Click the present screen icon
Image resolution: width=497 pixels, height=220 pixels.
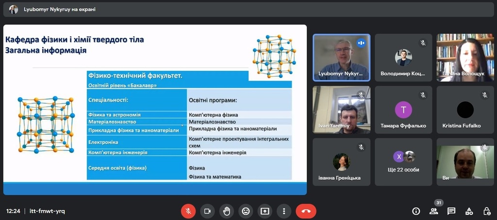[x=265, y=211]
